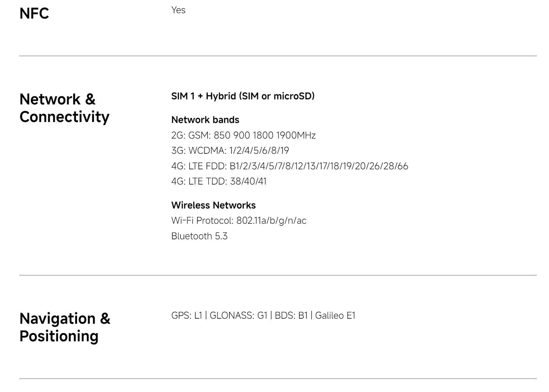
Task: Click the 2G GSM frequency line
Action: pyautogui.click(x=243, y=136)
